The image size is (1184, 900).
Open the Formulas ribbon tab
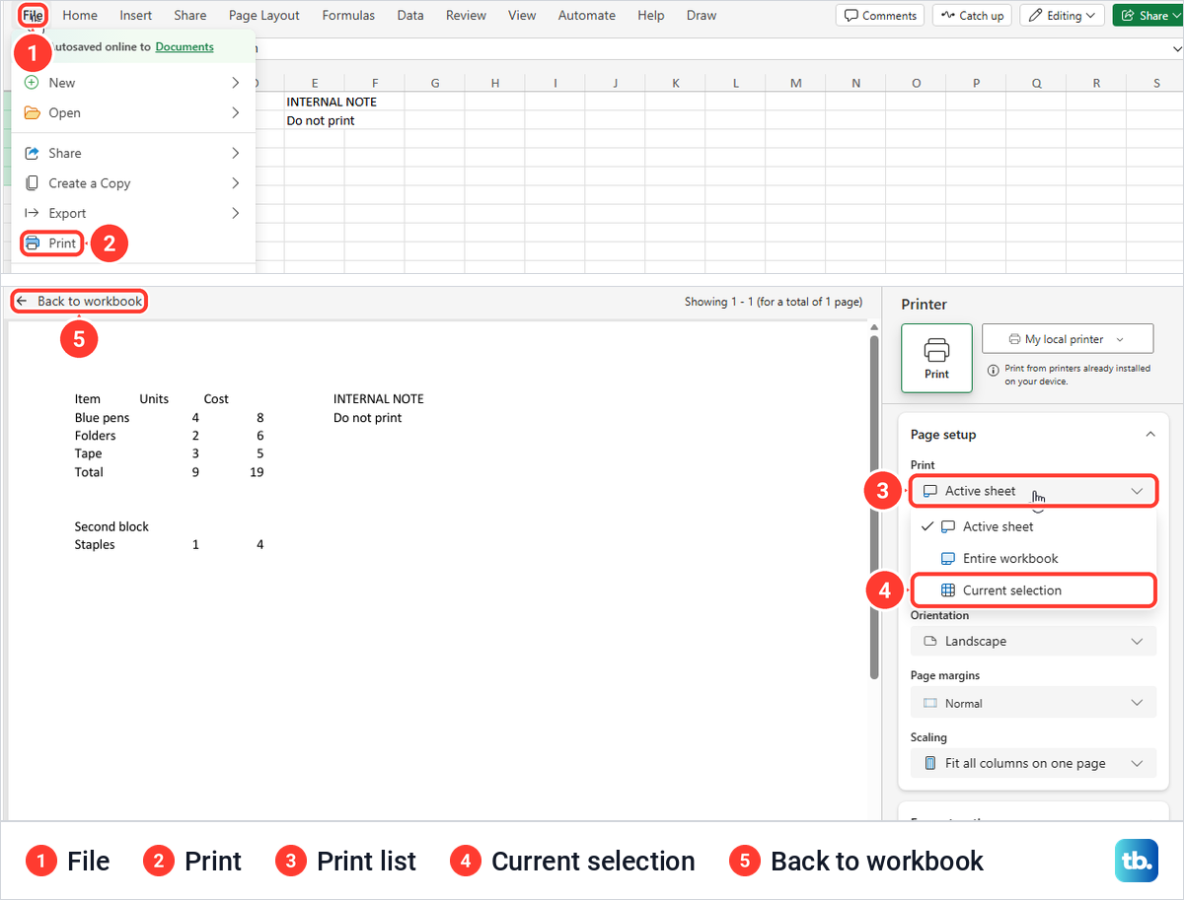[x=348, y=16]
